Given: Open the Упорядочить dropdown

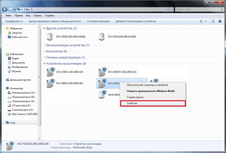Looking at the screenshot, I should tap(15, 21).
